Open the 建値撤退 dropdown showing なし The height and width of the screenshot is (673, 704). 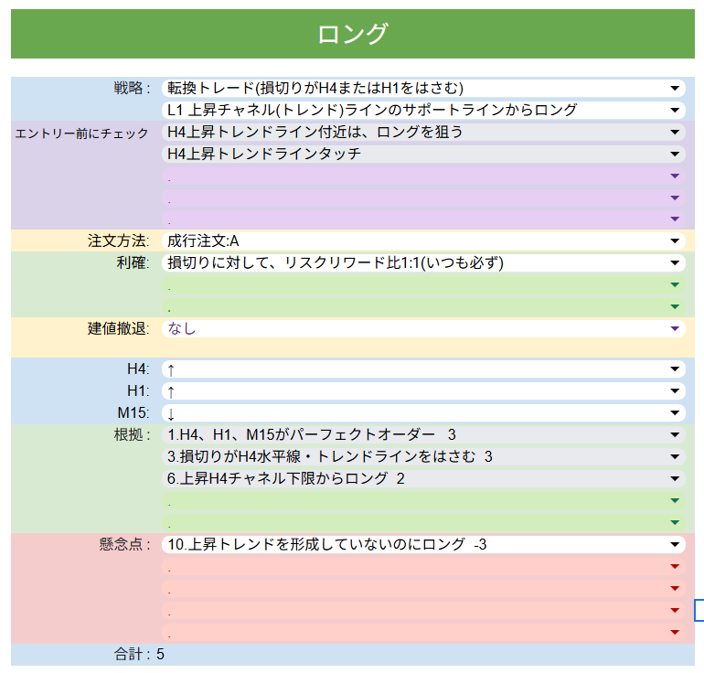point(421,328)
